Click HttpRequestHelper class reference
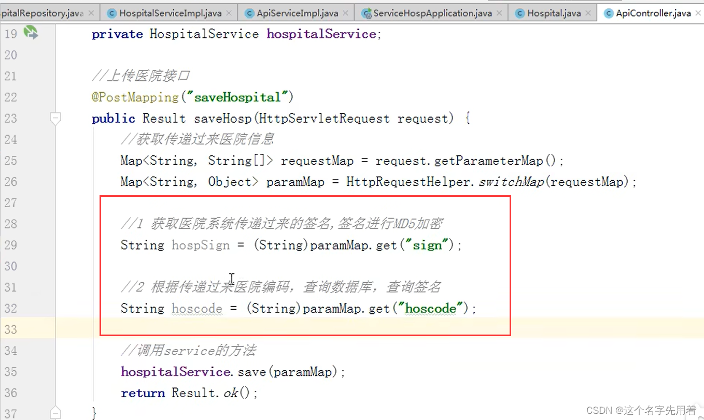 point(410,182)
